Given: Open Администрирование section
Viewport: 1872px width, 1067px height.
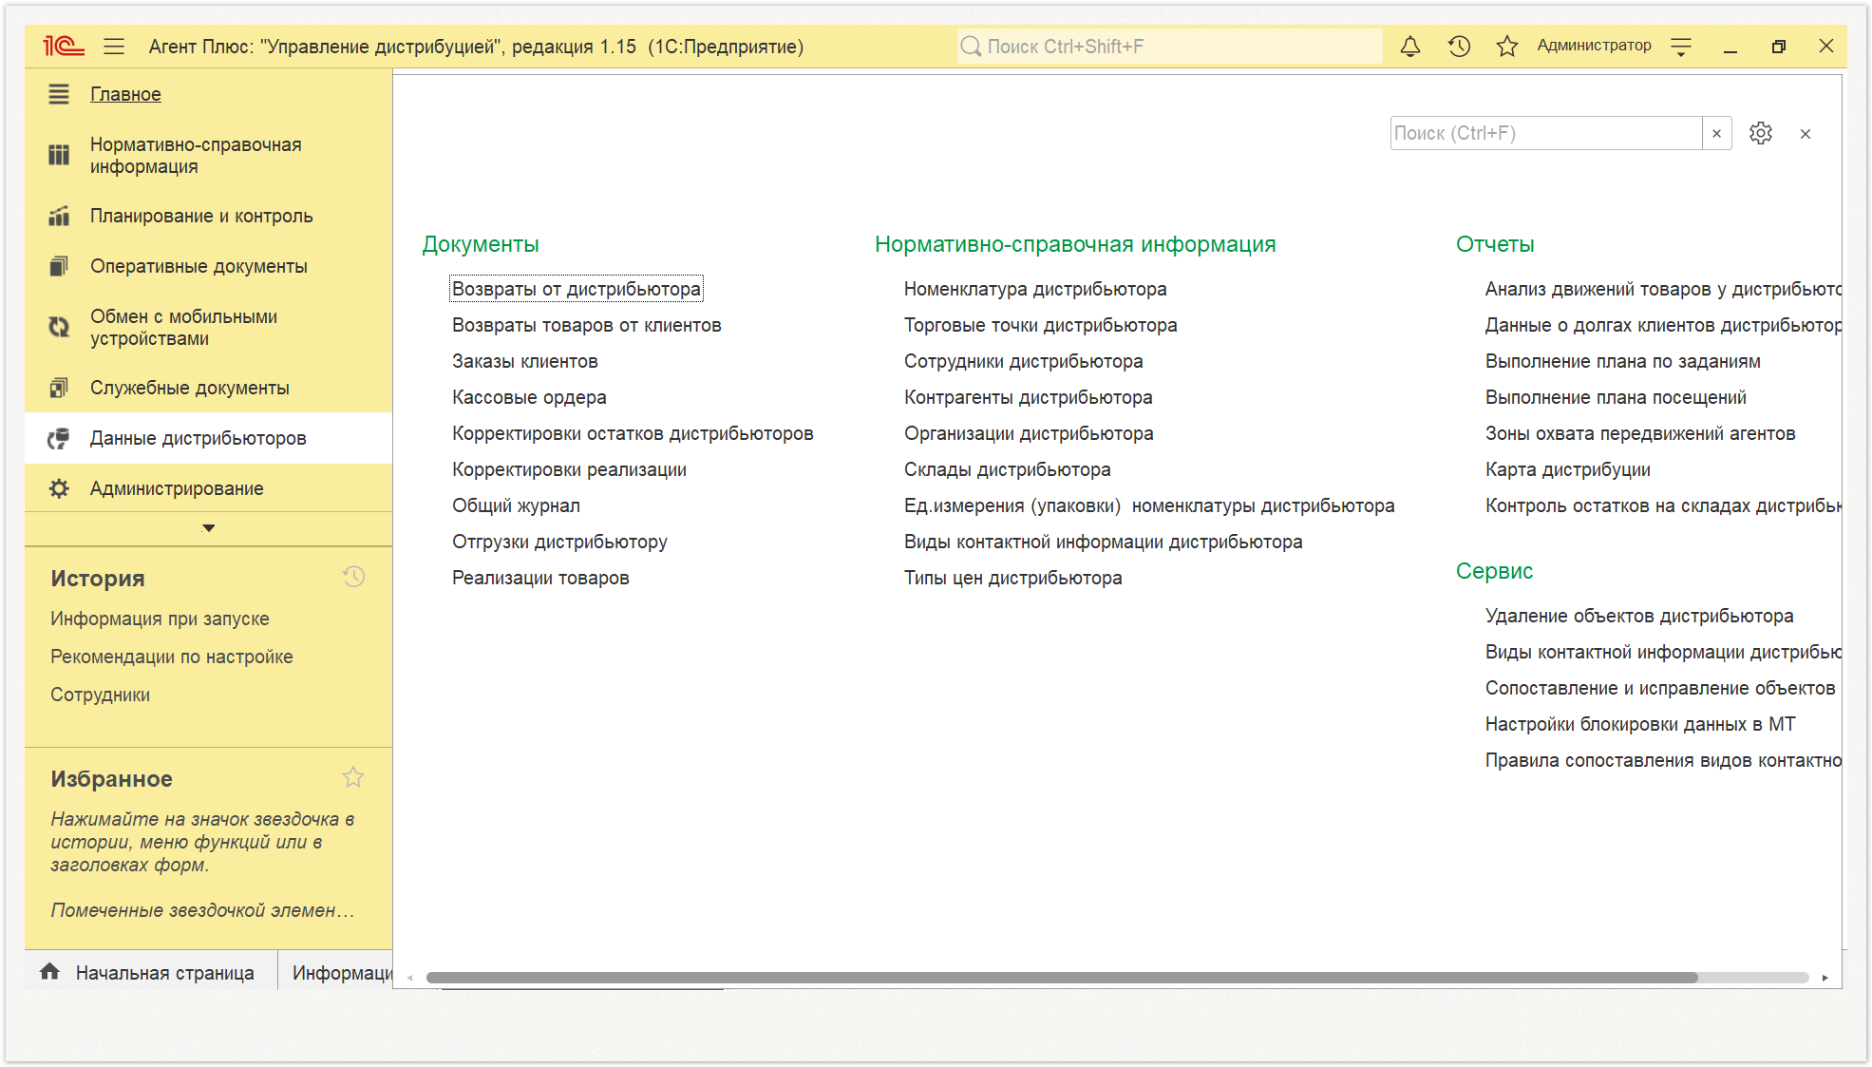Looking at the screenshot, I should tap(177, 488).
